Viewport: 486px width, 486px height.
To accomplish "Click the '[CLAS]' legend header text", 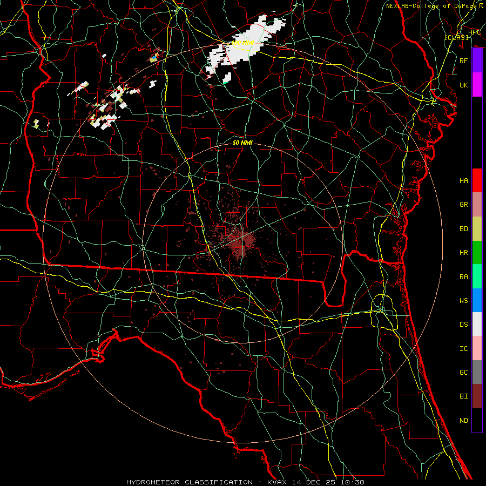I will tap(456, 37).
